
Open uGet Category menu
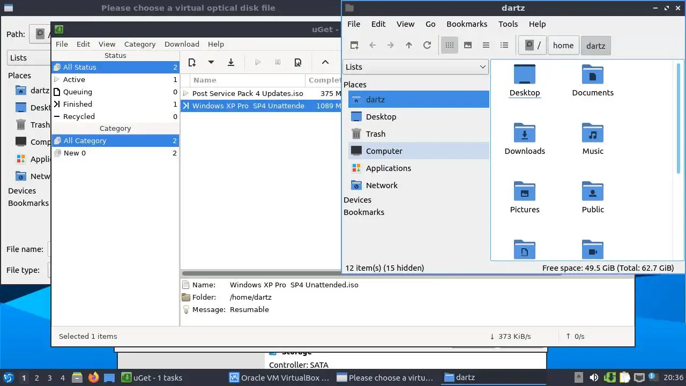click(x=140, y=44)
